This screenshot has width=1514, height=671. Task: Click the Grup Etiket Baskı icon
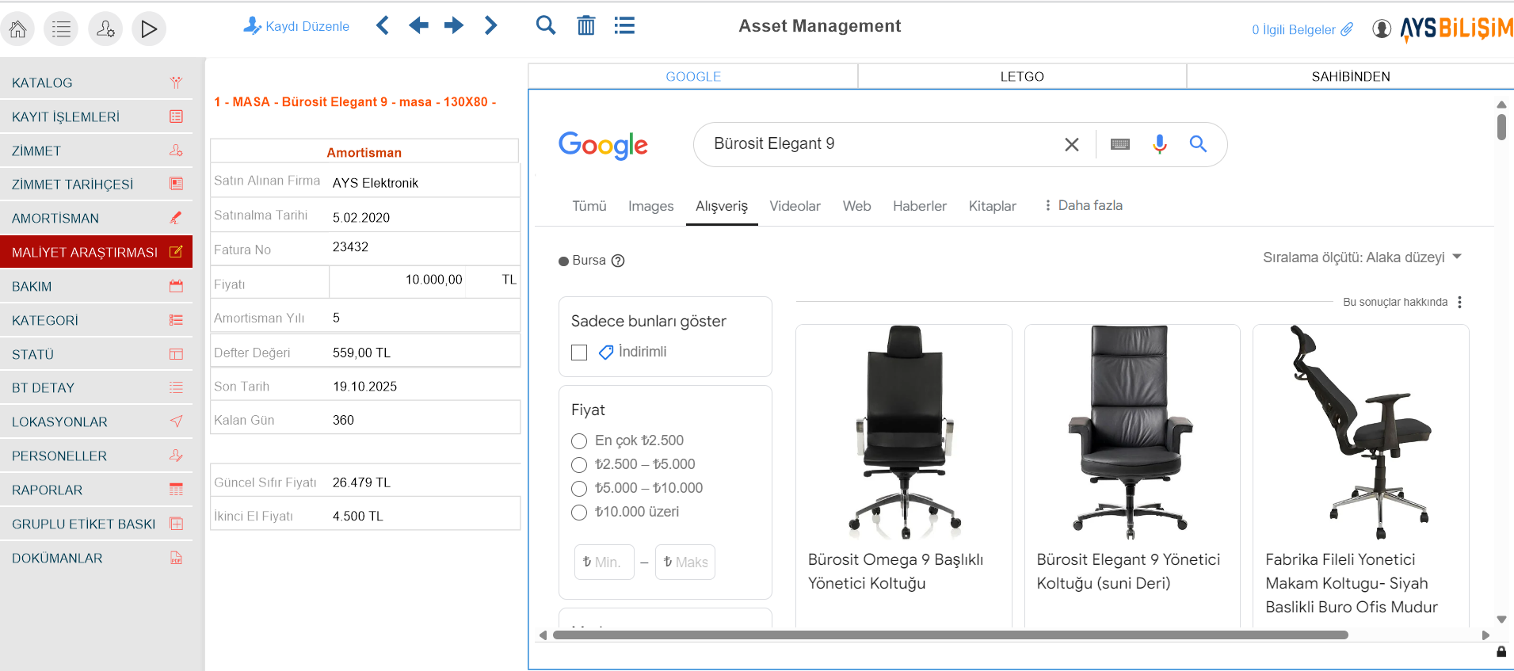pyautogui.click(x=176, y=524)
